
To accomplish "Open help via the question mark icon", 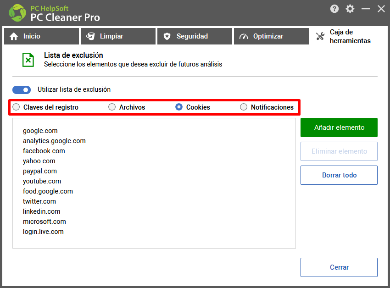I will click(x=334, y=9).
